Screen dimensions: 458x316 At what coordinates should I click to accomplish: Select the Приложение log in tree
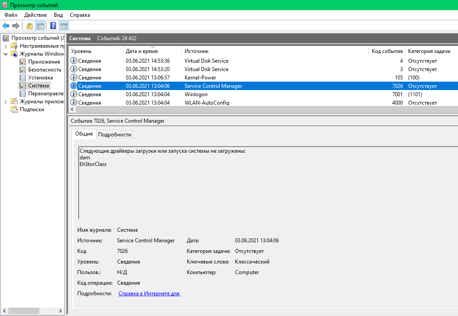44,62
